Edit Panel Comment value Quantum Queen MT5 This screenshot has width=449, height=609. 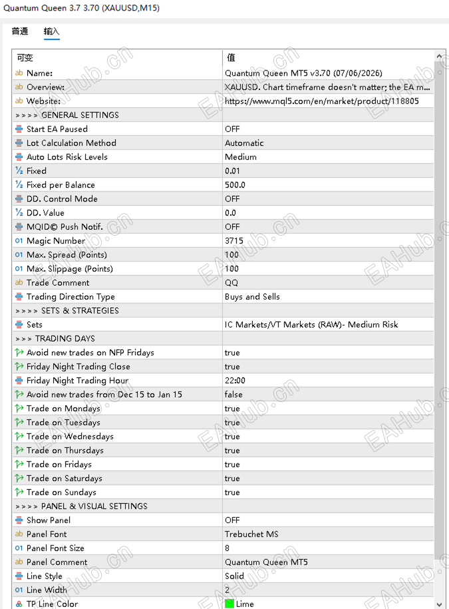(328, 562)
